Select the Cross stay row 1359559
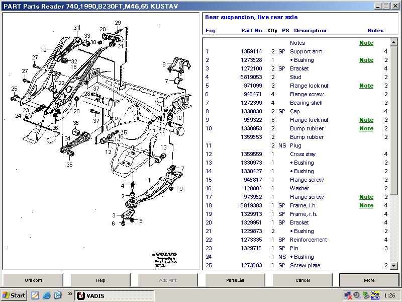Viewport: 402px width, 302px height. (296, 154)
